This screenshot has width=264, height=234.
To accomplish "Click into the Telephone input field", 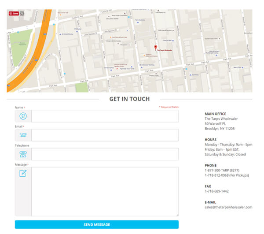I will (x=105, y=154).
